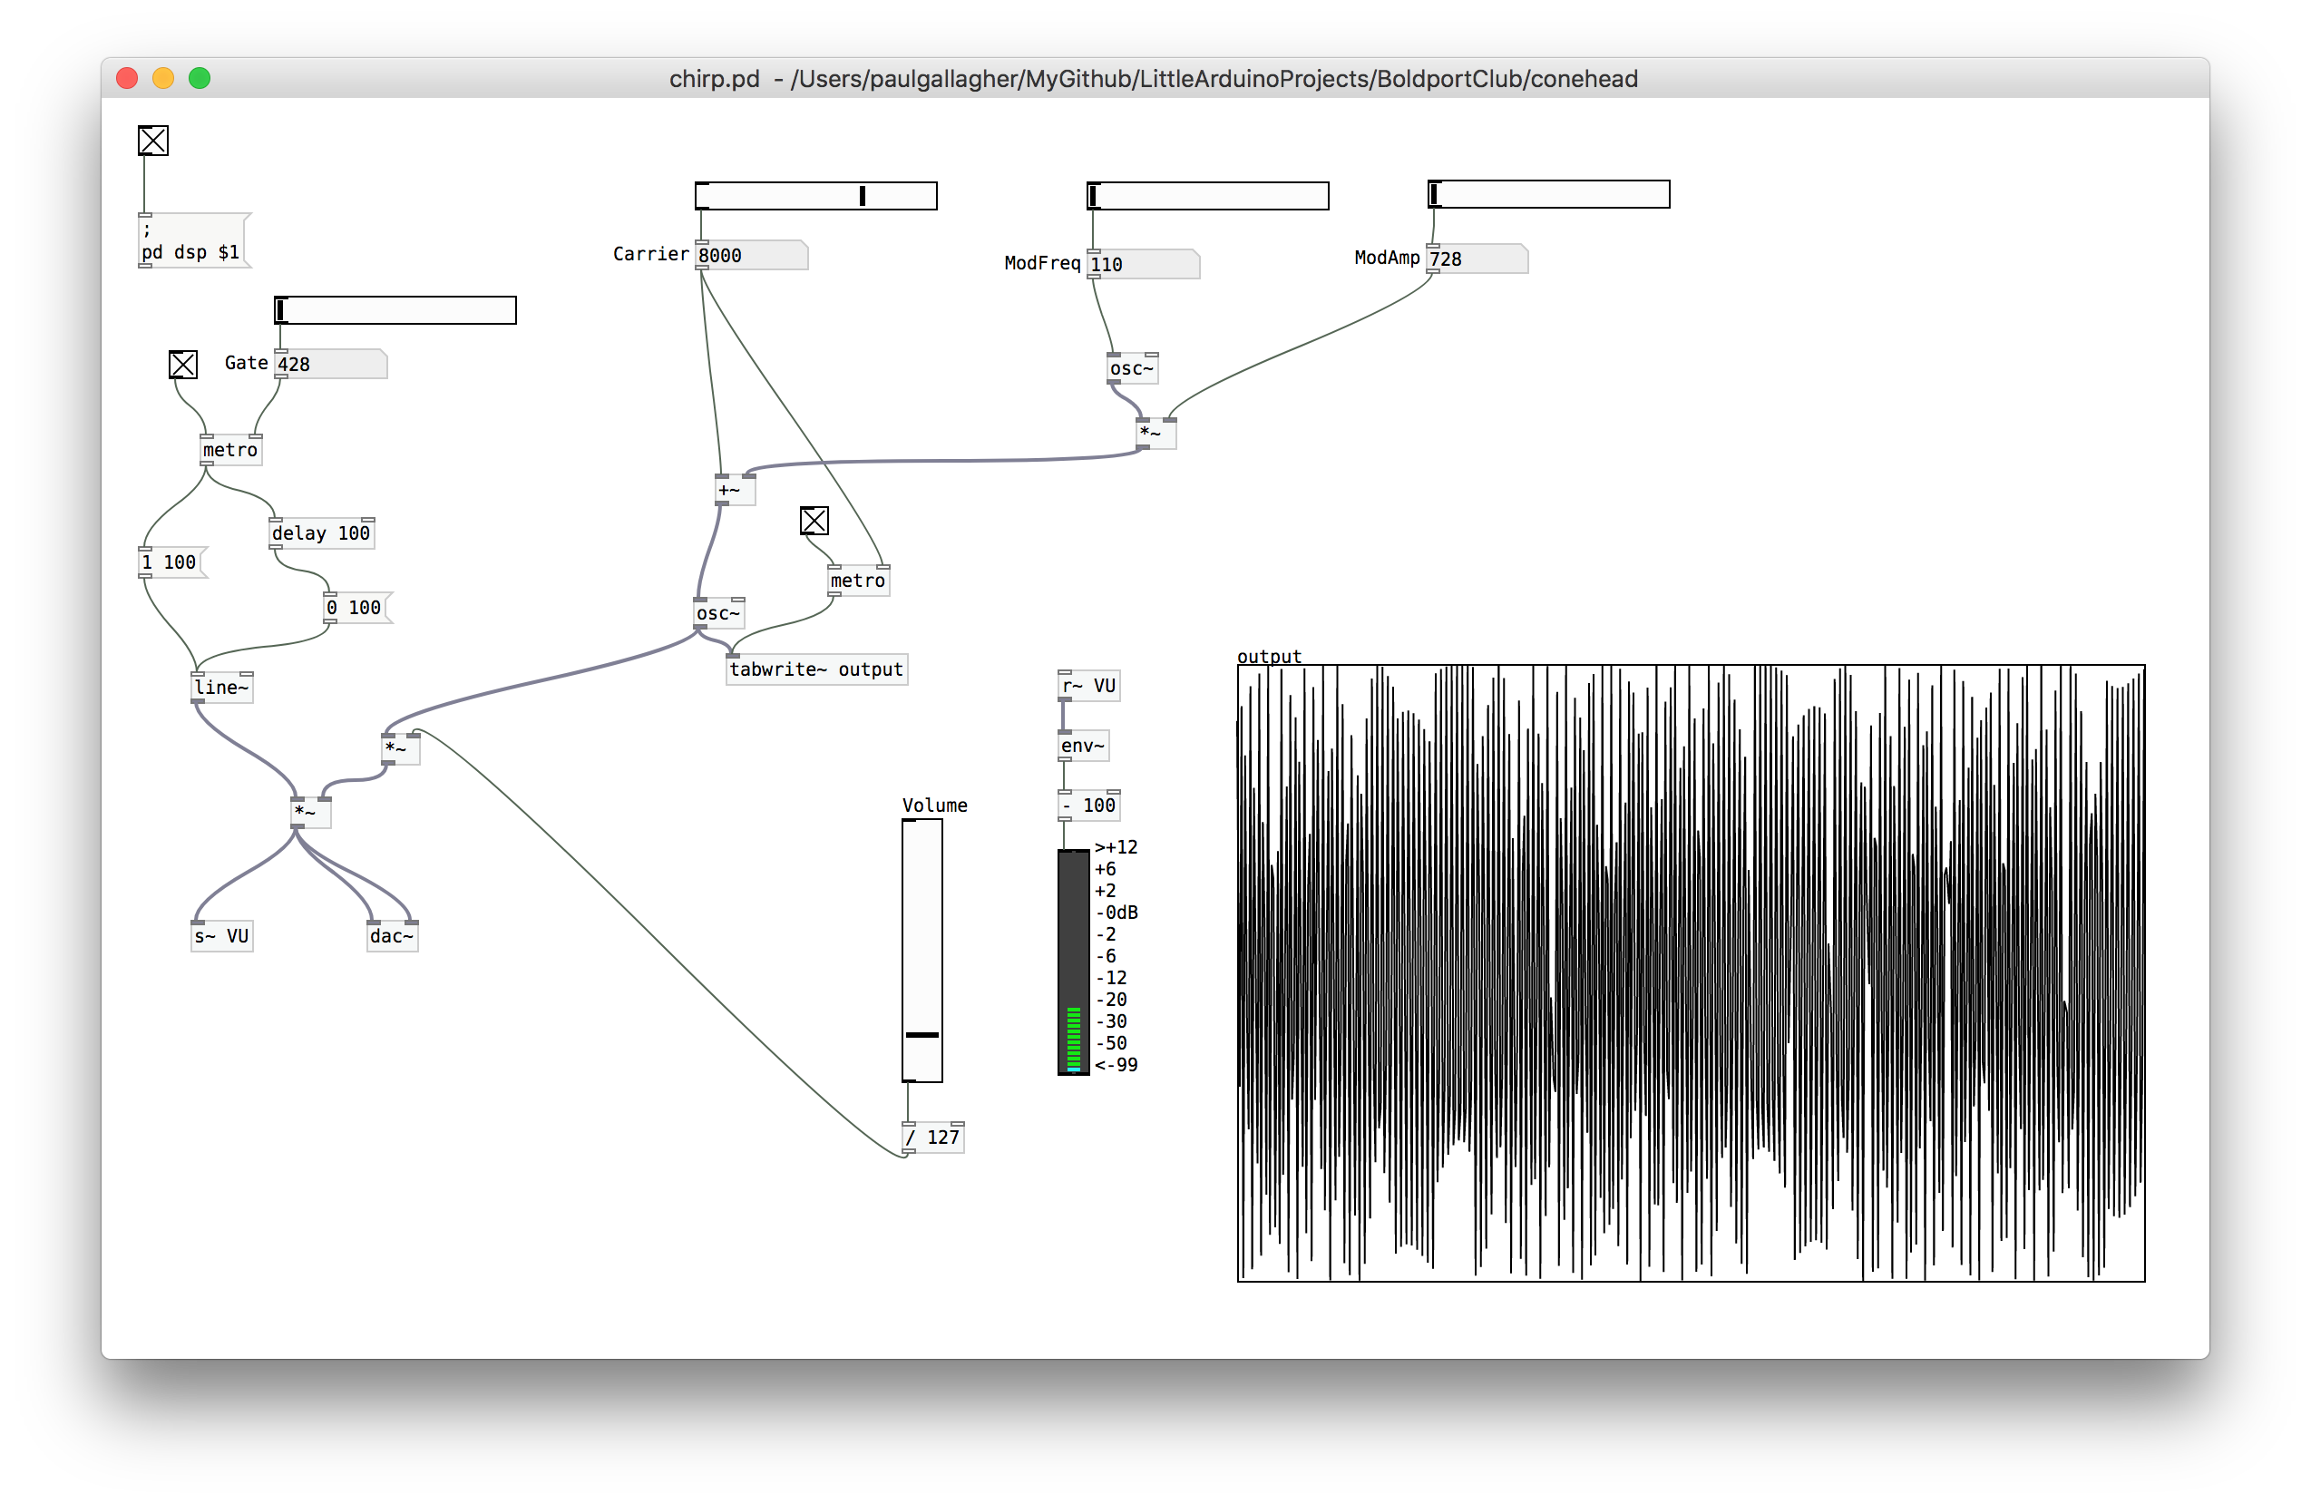Select the ModAmp number box showing 728

(x=1477, y=259)
